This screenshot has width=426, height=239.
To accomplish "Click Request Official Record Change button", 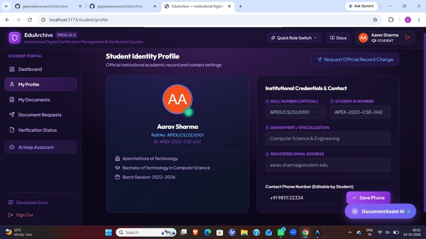I will (x=355, y=60).
